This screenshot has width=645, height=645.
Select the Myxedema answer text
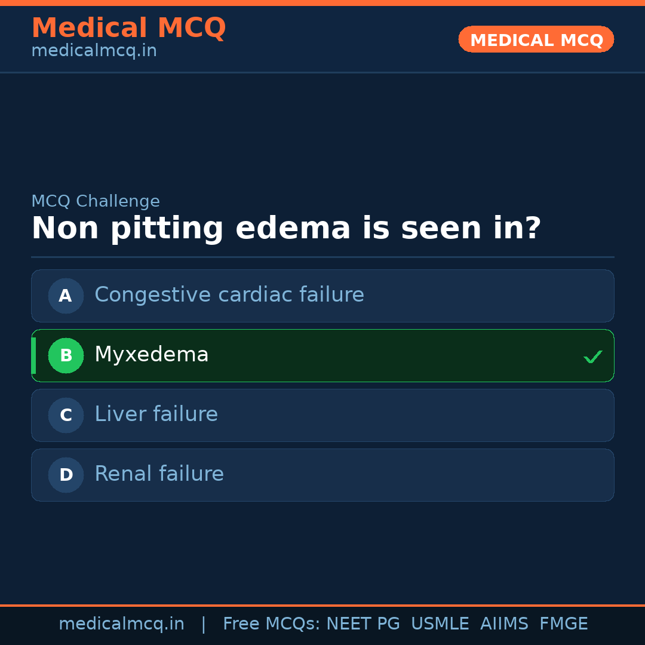152,355
